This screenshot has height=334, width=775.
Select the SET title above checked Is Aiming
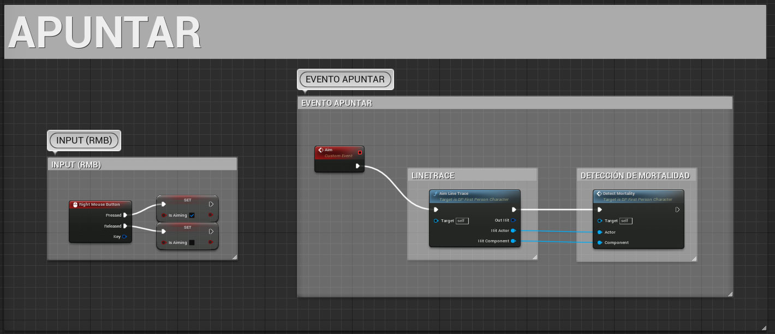tap(187, 200)
